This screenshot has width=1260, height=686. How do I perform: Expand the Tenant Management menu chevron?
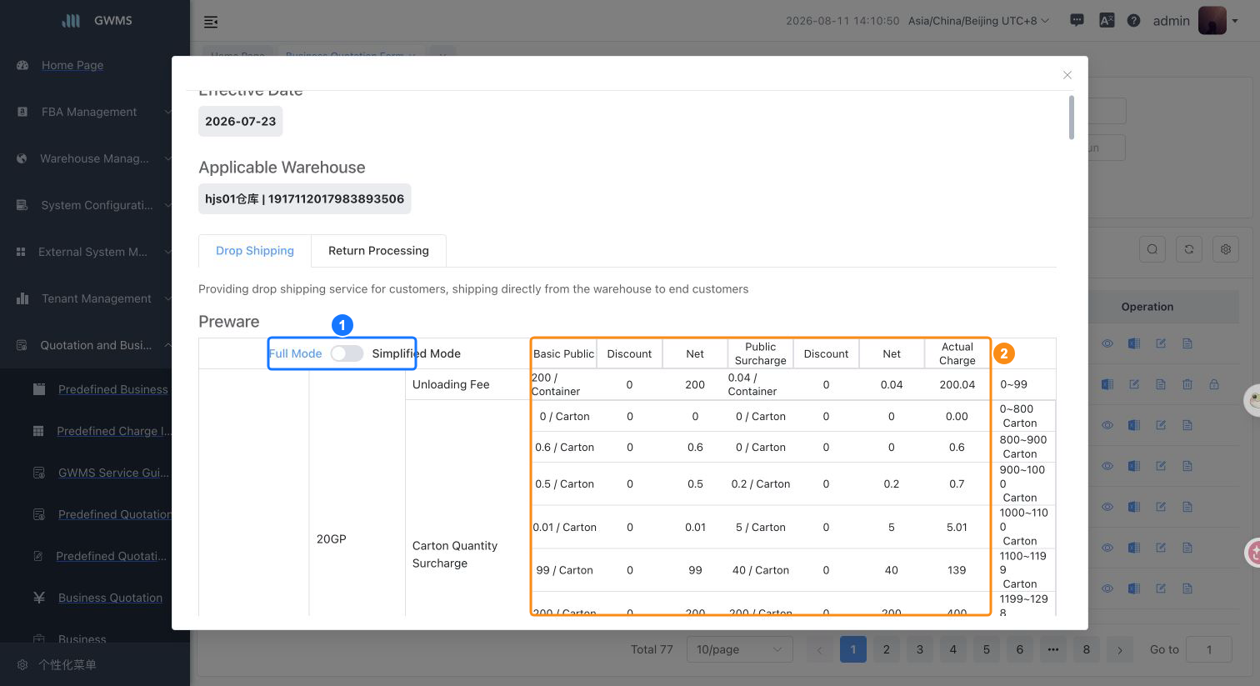[167, 298]
